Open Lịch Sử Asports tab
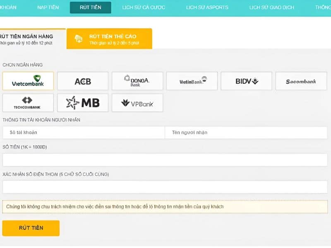The image size is (331, 248). (x=207, y=7)
